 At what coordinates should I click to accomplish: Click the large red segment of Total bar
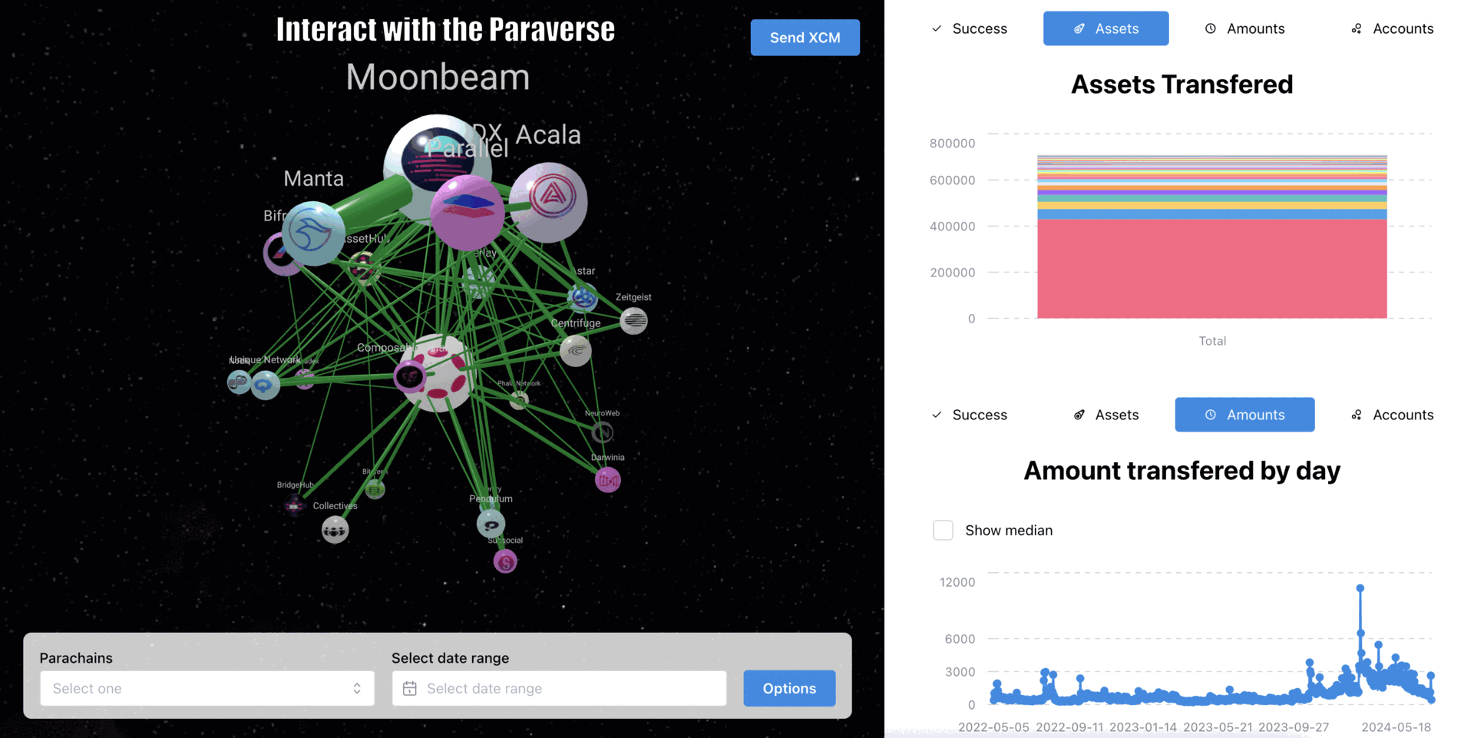coord(1211,269)
